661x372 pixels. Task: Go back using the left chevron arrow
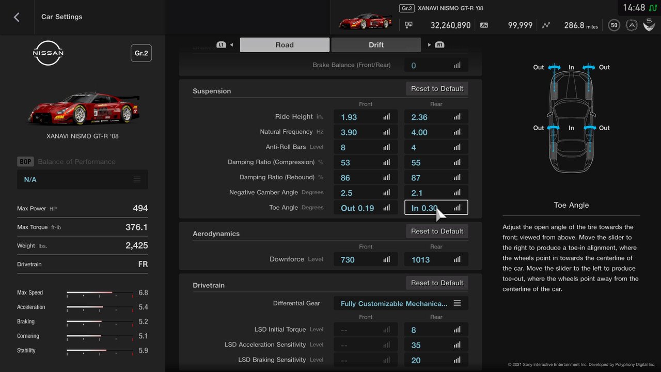[17, 17]
